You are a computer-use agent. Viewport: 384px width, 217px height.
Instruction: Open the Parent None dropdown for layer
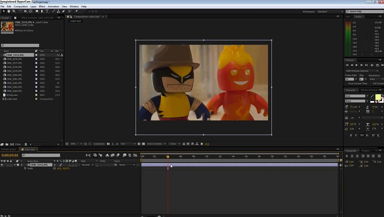tap(126, 165)
